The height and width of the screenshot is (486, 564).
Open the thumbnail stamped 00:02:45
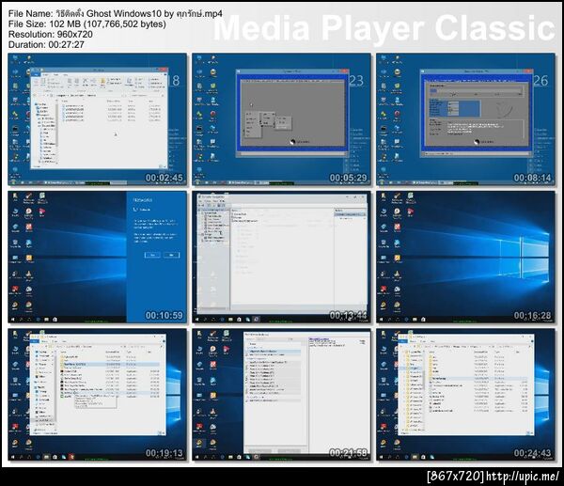[x=98, y=119]
